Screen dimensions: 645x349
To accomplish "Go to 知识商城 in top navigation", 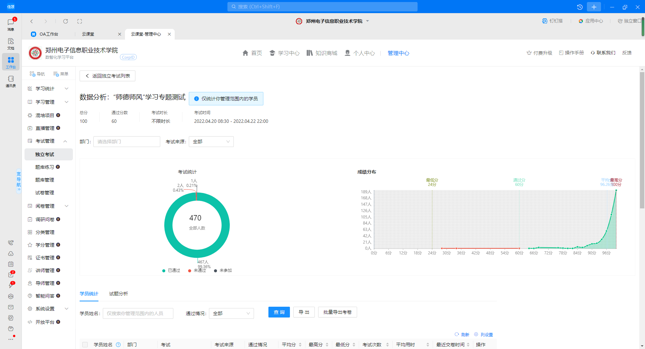I will 322,53.
